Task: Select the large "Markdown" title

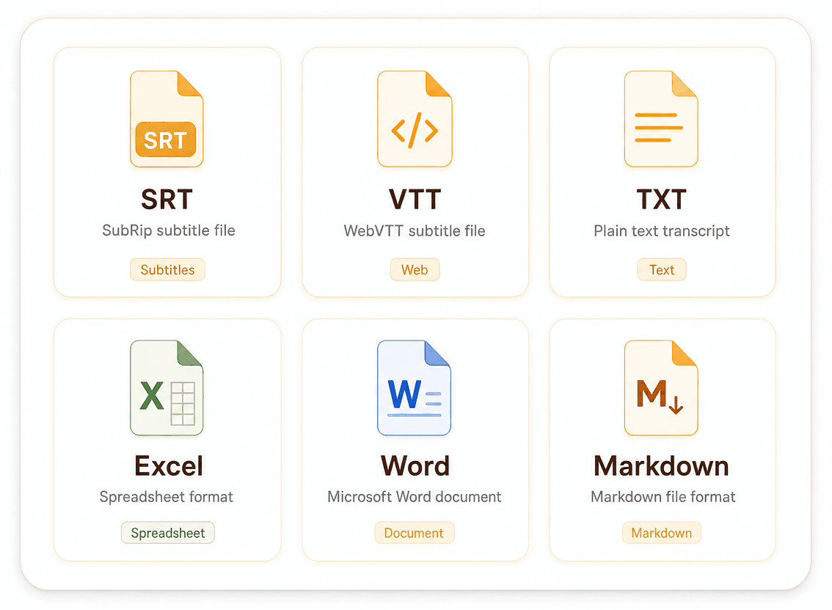Action: pos(661,466)
